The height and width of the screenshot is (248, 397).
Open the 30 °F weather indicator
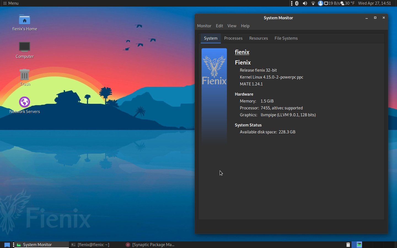pyautogui.click(x=348, y=3)
